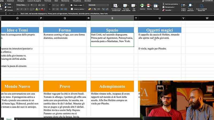214x120 pixels.
Task: Click the currency format coins icon
Action: 90,9
